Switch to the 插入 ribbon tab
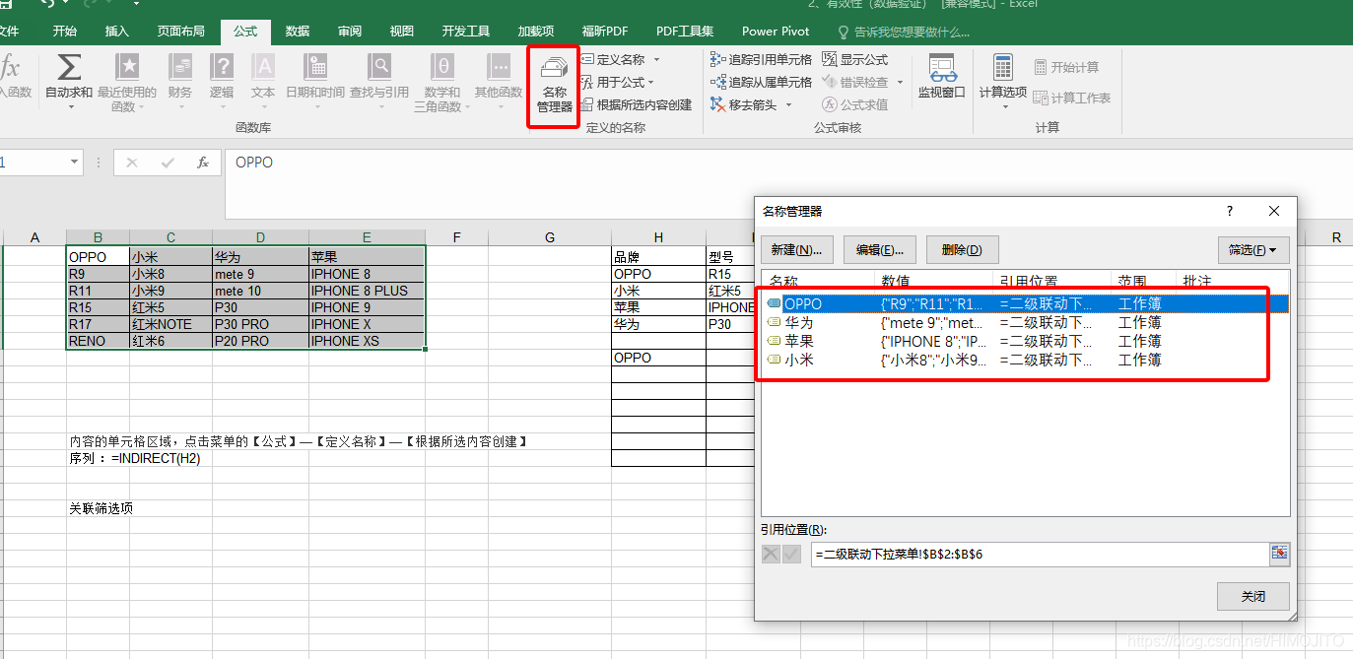 tap(116, 32)
